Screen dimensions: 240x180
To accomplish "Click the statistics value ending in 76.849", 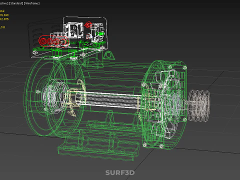I will point(4,15).
